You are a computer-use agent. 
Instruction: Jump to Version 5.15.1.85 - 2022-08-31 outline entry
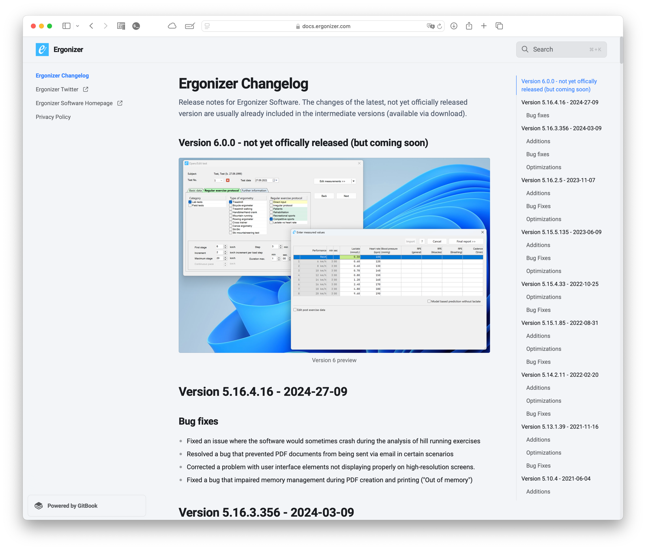click(560, 323)
